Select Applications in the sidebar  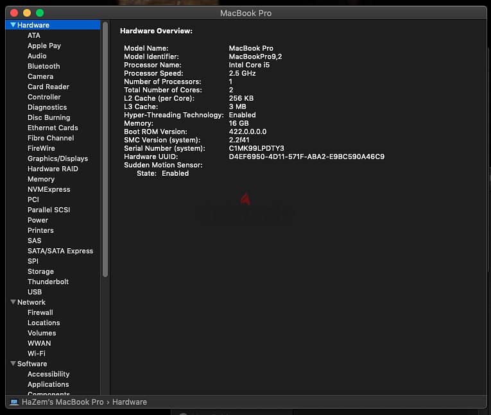48,384
